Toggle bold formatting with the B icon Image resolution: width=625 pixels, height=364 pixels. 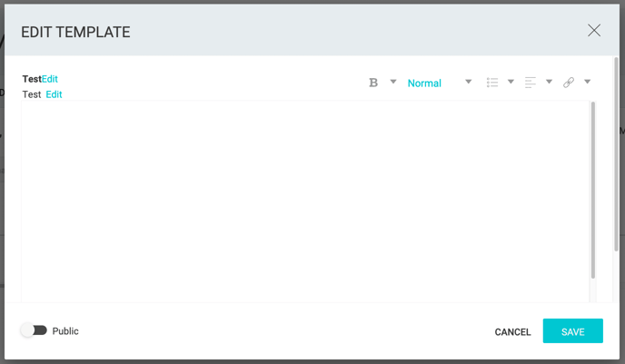tap(373, 83)
